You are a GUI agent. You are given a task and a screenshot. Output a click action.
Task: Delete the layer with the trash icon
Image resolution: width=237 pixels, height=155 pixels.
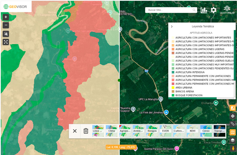click(86, 131)
